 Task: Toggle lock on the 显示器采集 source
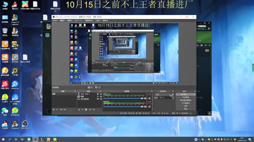[101, 99]
